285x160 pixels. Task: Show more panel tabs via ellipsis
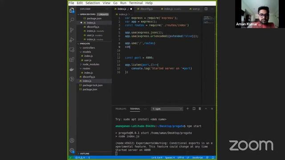tap(146, 109)
